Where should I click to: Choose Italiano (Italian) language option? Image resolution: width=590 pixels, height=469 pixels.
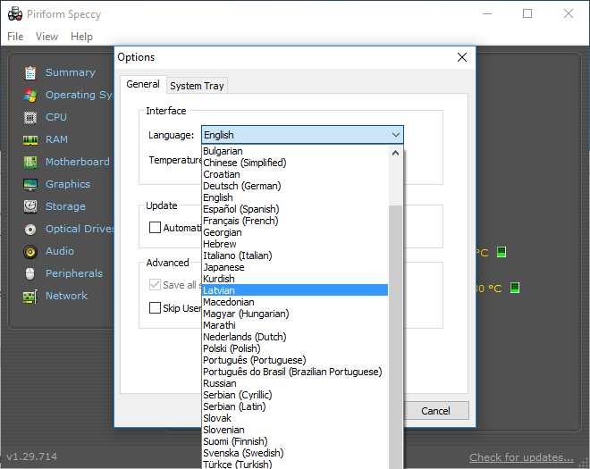pos(295,255)
